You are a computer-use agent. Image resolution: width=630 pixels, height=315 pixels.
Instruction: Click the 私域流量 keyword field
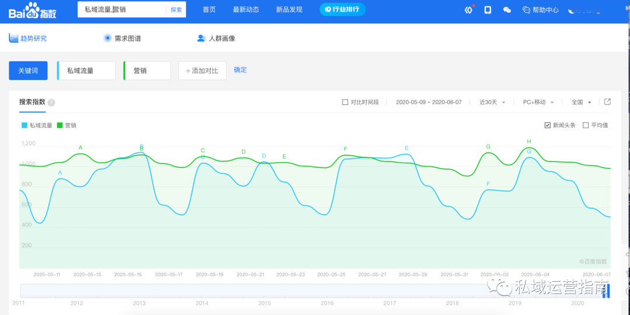coord(87,71)
